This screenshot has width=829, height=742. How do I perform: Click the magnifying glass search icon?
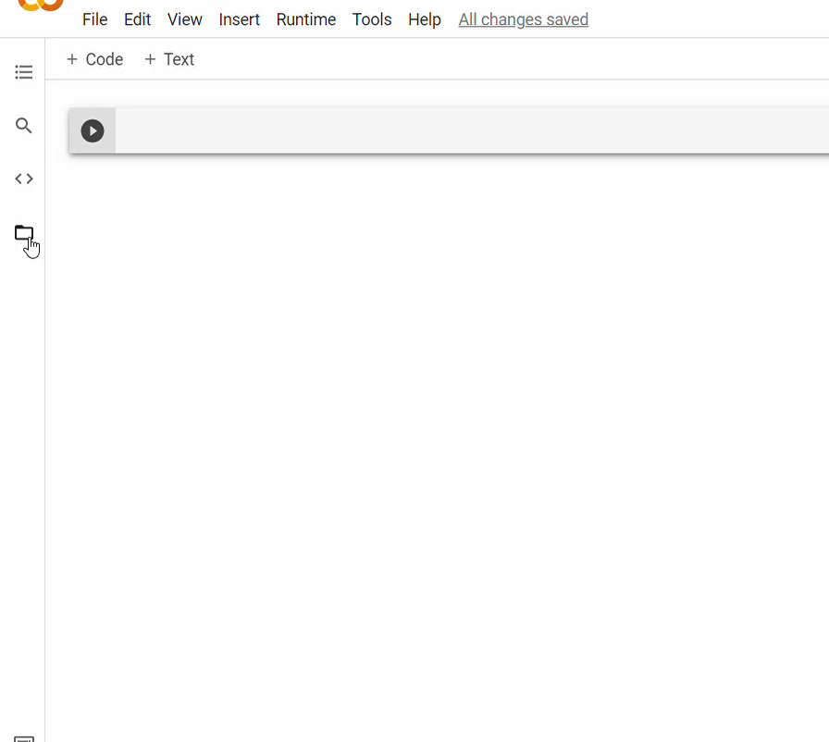[23, 125]
